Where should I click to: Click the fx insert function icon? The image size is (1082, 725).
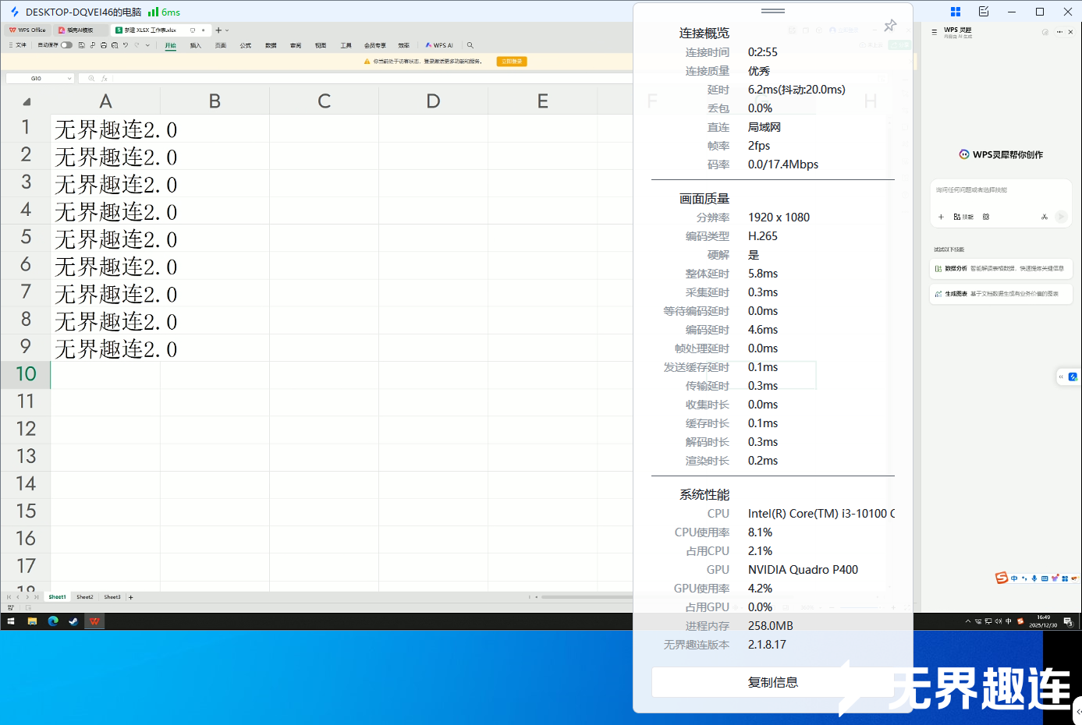[x=104, y=79]
